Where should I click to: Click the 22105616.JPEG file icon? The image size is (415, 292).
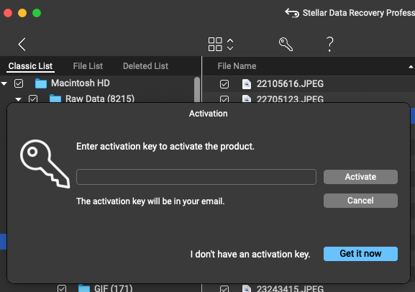[247, 84]
